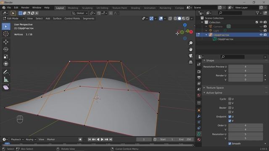The image size is (269, 151).
Task: Collapse СерфУчасток object in outliner
Action: 206,35
